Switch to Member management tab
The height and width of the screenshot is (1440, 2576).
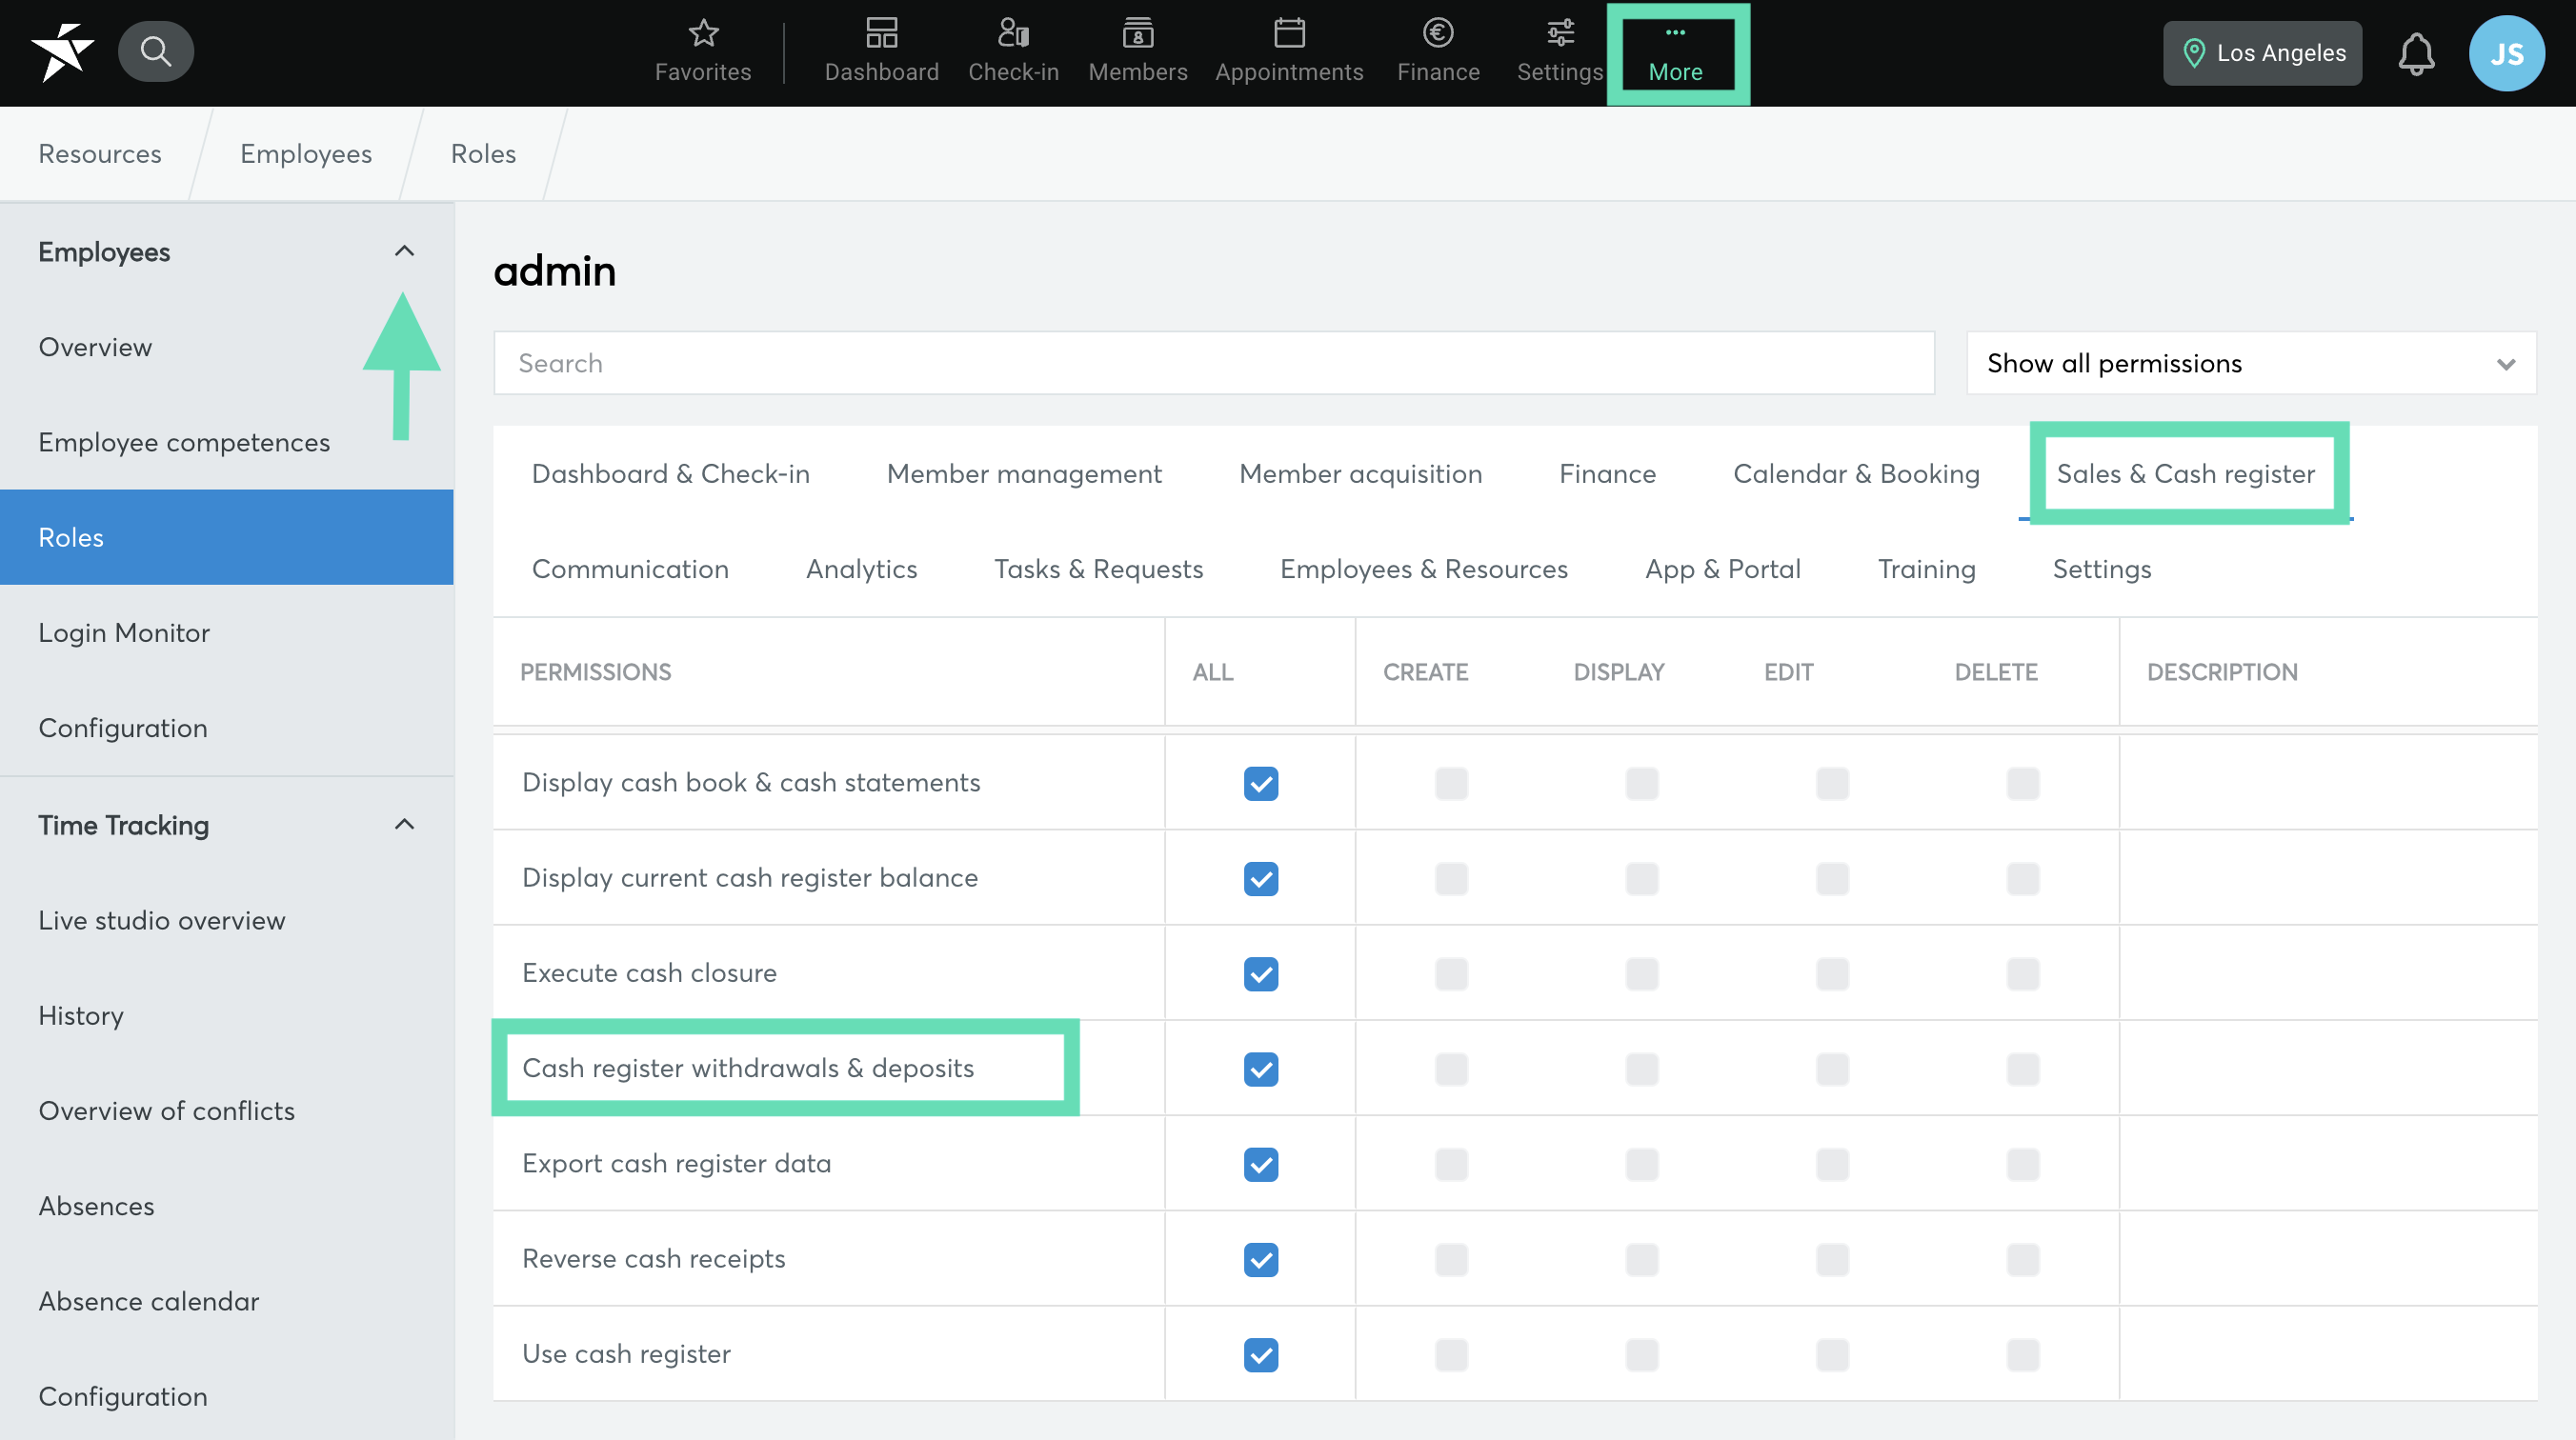coord(1024,473)
